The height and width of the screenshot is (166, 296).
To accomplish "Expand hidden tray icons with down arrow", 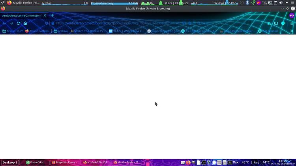I will coord(287,3).
